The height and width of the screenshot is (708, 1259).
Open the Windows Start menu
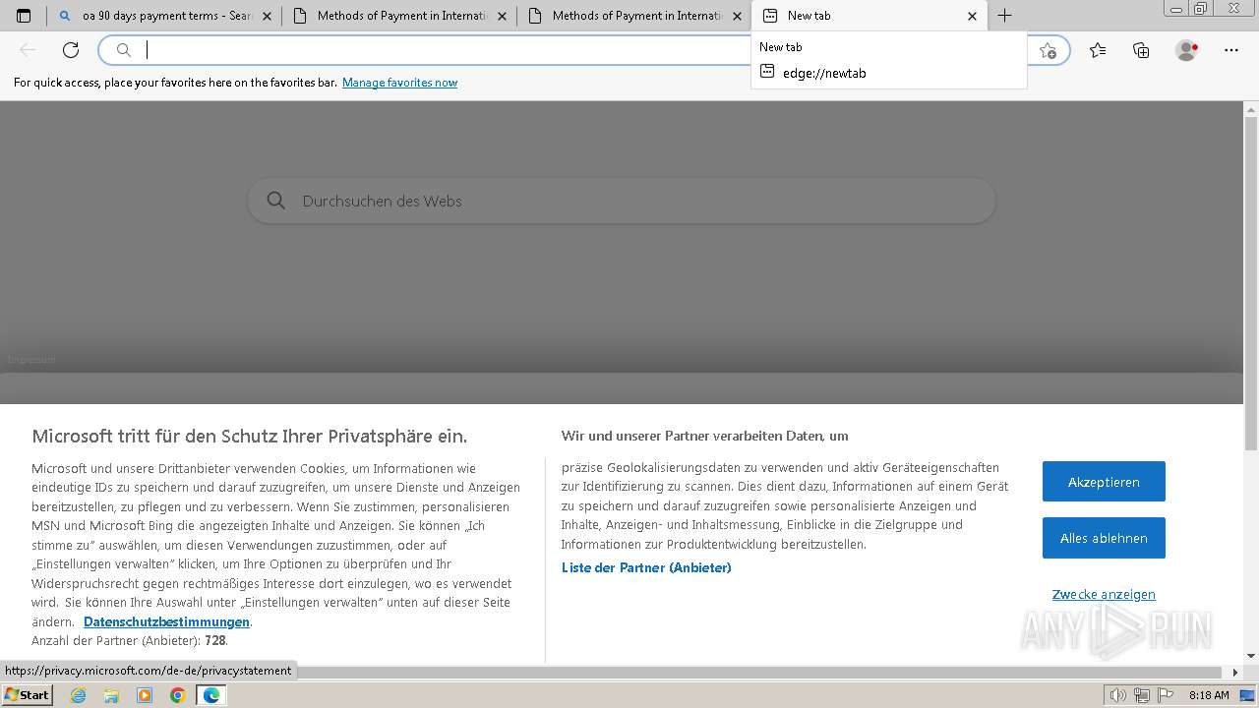point(27,695)
